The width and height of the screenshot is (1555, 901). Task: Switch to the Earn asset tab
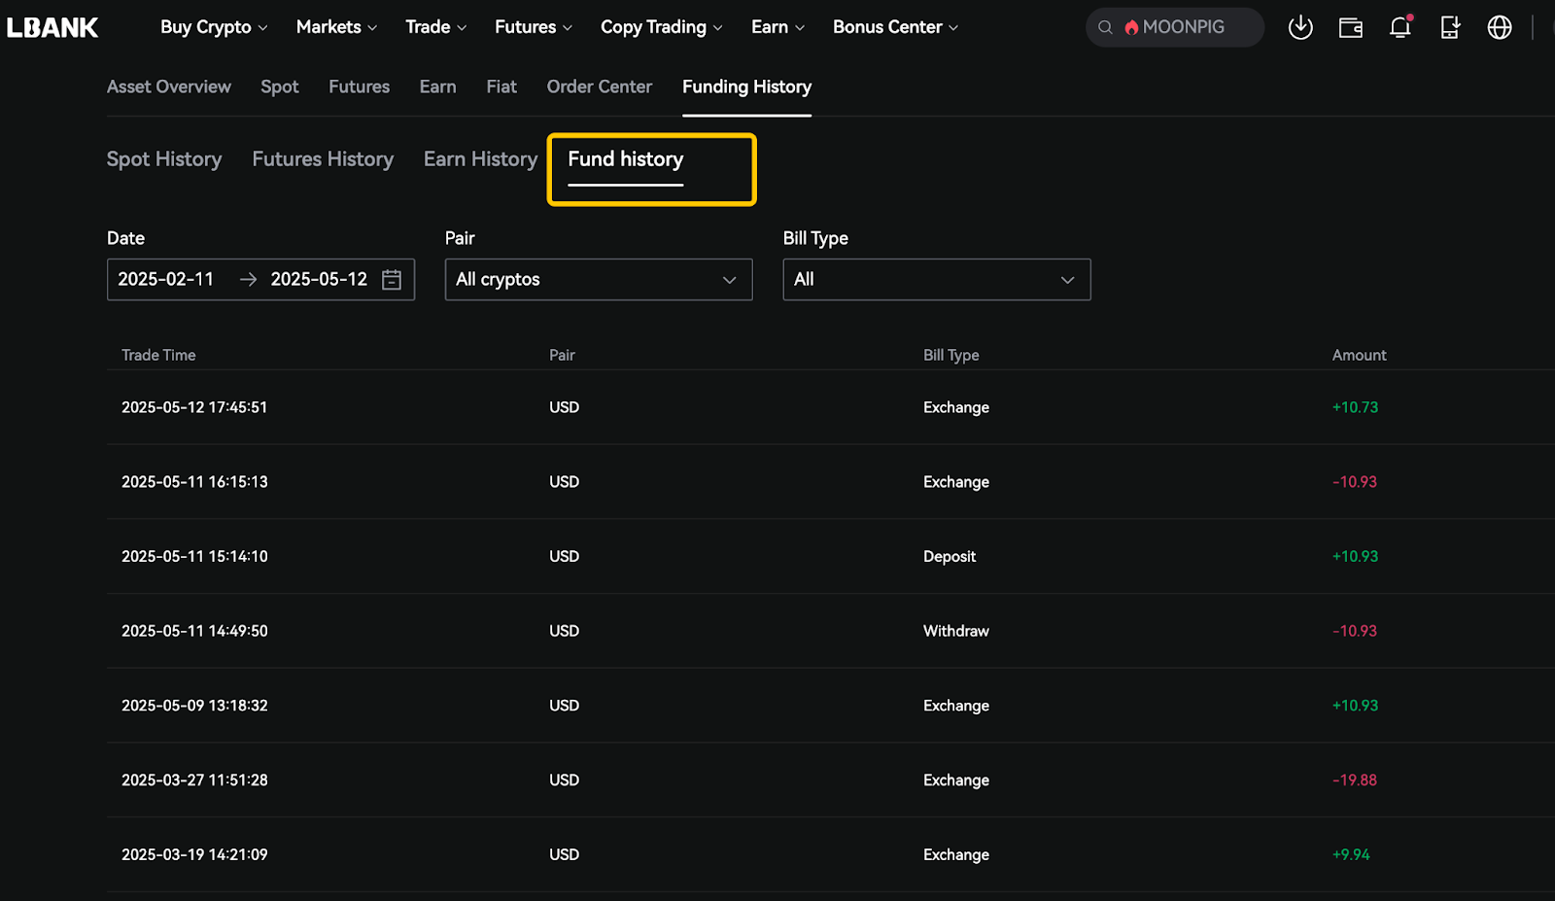tap(438, 87)
